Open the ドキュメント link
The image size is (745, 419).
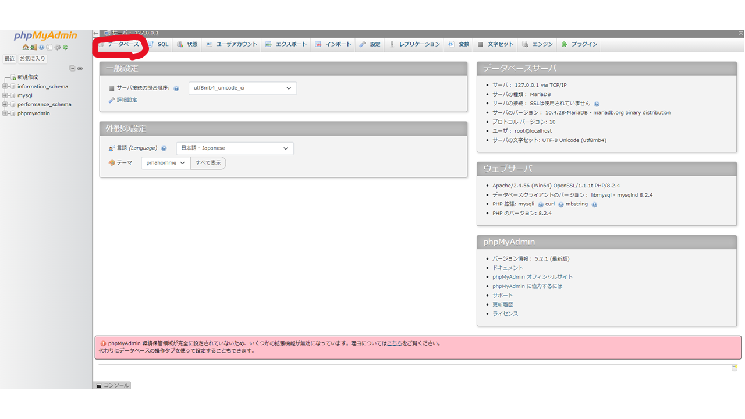508,268
